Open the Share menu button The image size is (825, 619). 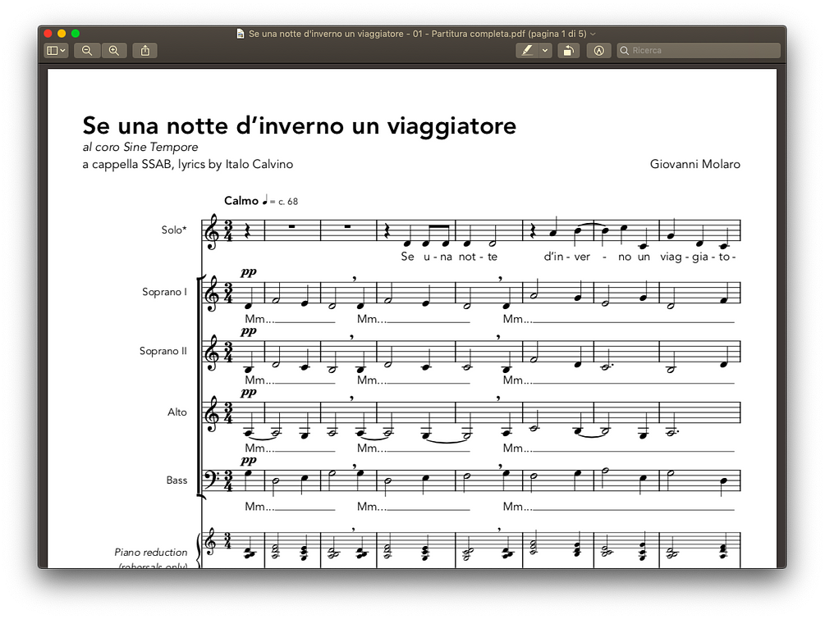(x=145, y=51)
